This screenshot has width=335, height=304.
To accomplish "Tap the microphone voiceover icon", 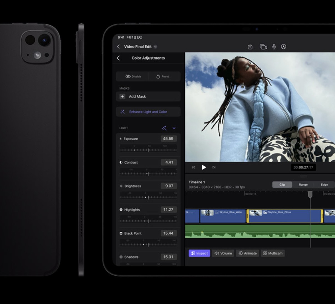I will point(274,47).
